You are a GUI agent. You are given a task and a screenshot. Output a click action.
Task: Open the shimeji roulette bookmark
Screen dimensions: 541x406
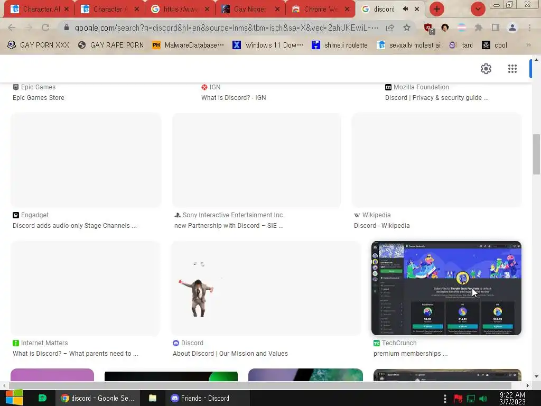[x=340, y=45]
